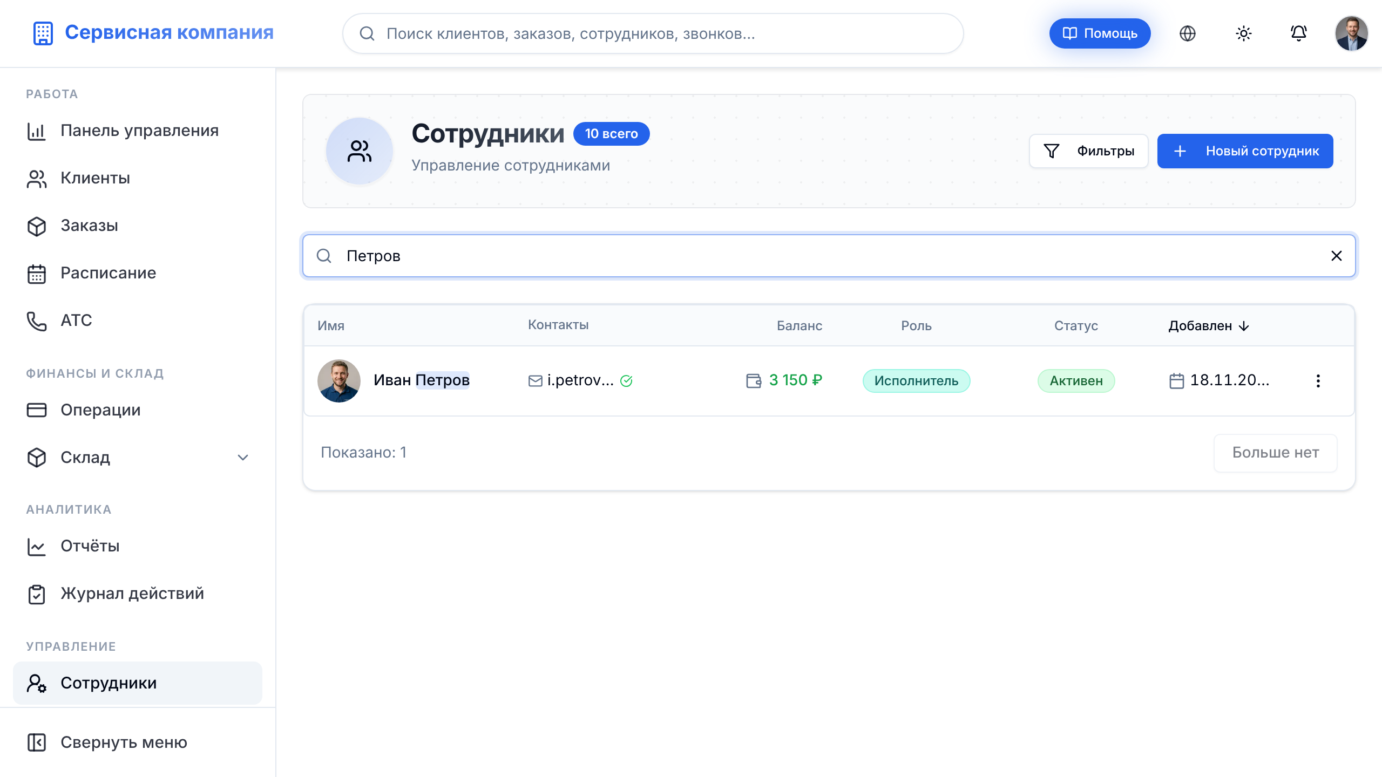Click the Помощь help button
Screen dimensions: 1382x777
(x=1100, y=33)
